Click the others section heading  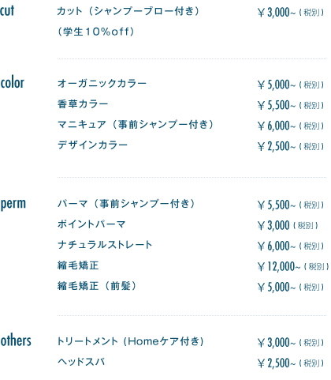16,340
